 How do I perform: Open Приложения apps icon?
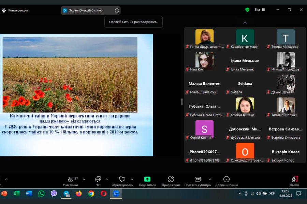point(171,180)
